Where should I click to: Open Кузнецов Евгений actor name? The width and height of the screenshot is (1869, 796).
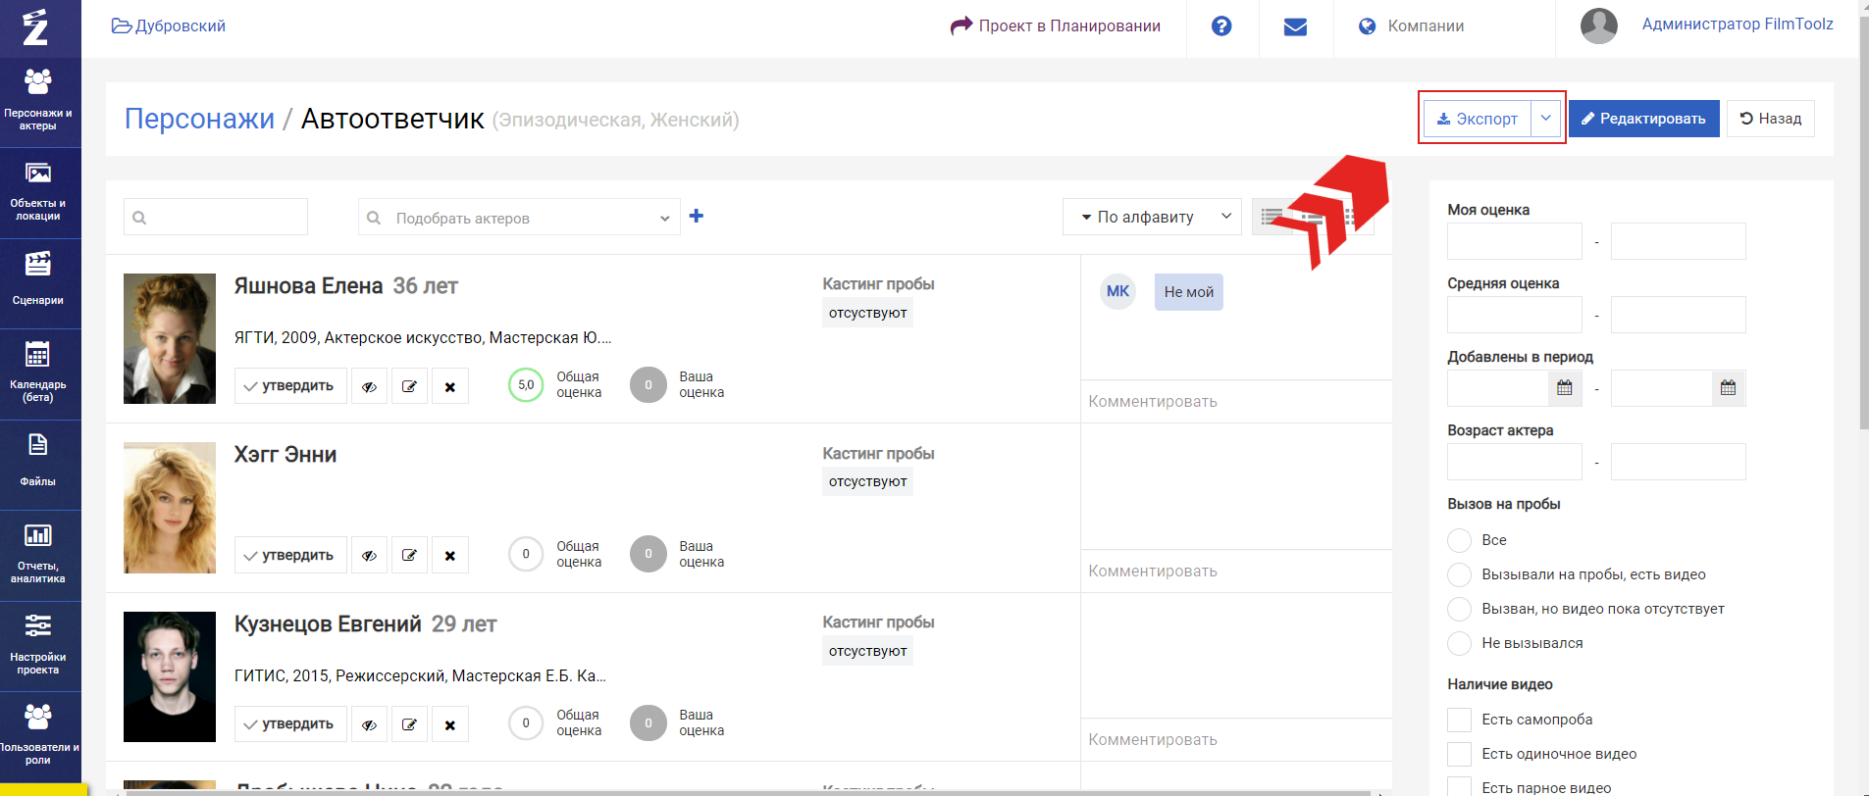tap(328, 624)
